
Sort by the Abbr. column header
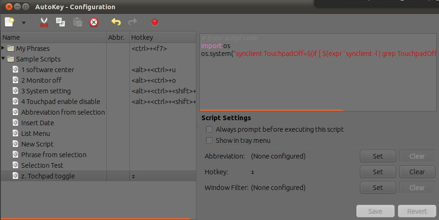tap(118, 37)
